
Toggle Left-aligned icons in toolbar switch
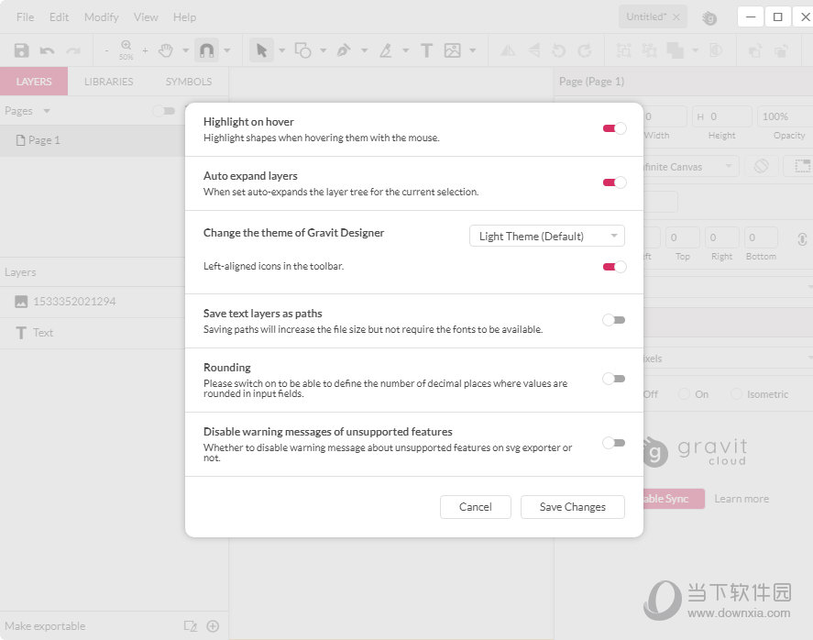[614, 267]
